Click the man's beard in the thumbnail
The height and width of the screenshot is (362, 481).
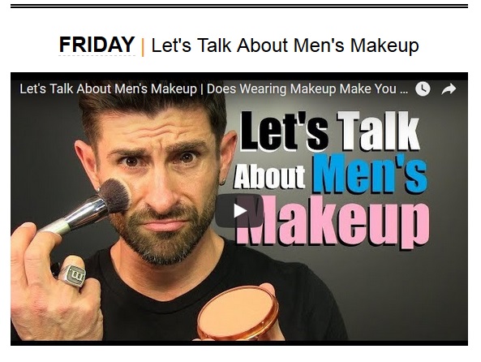pyautogui.click(x=167, y=236)
